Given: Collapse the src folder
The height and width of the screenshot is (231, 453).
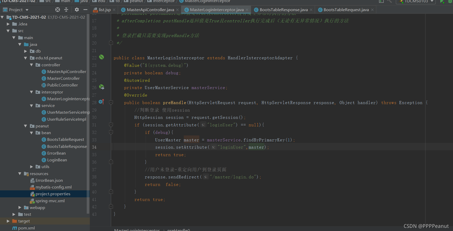Looking at the screenshot, I should tap(8, 31).
